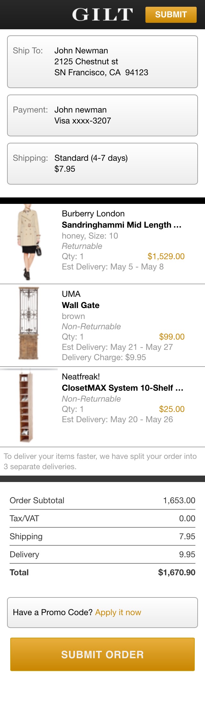This screenshot has width=205, height=719.
Task: Open the Payment method section
Action: (102, 115)
